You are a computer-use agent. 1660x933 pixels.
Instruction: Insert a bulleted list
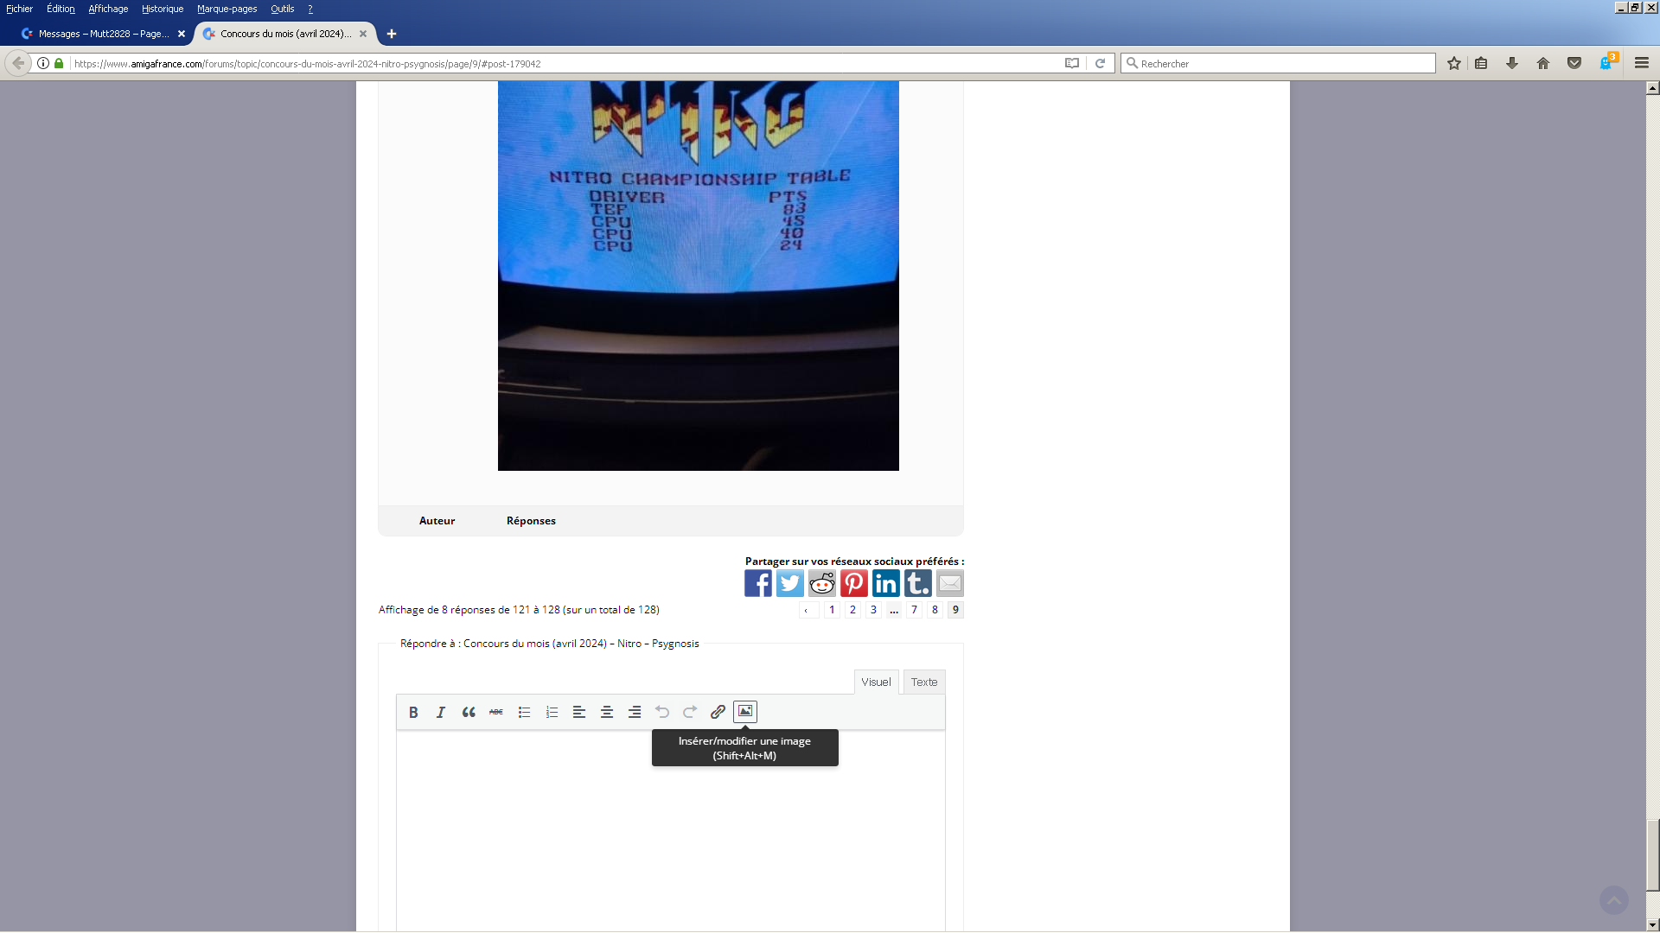pyautogui.click(x=524, y=712)
